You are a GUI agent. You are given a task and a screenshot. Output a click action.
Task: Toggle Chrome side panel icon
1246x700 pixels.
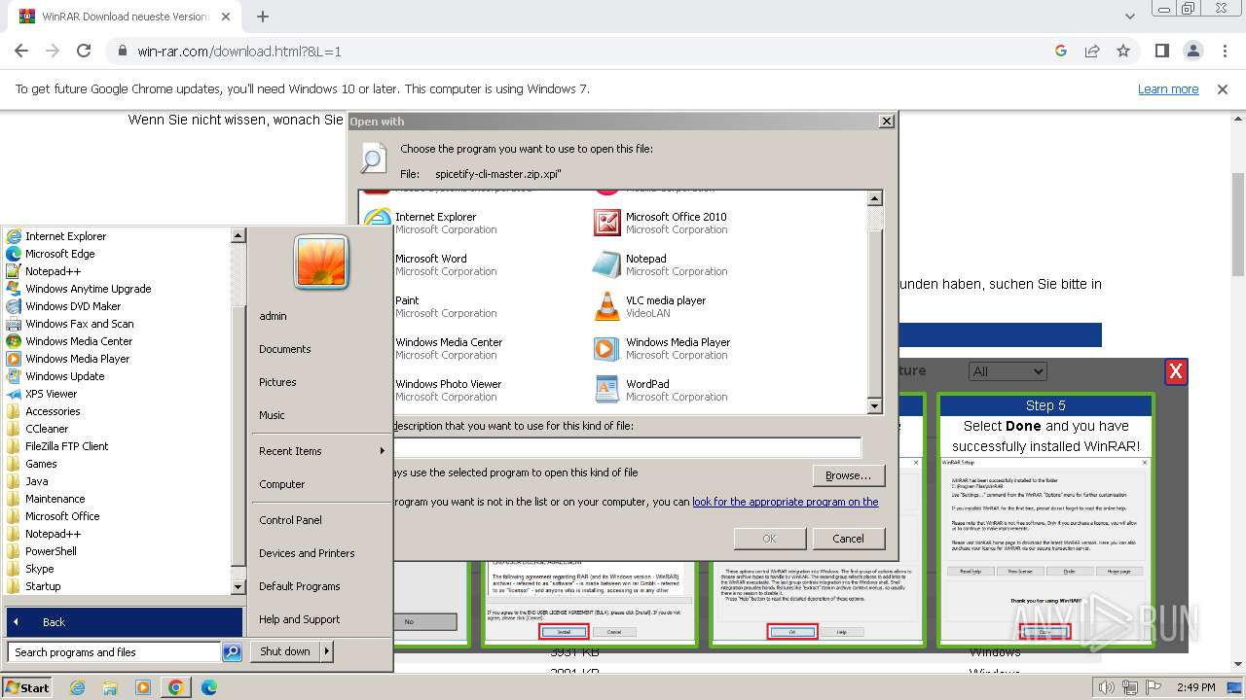1162,51
